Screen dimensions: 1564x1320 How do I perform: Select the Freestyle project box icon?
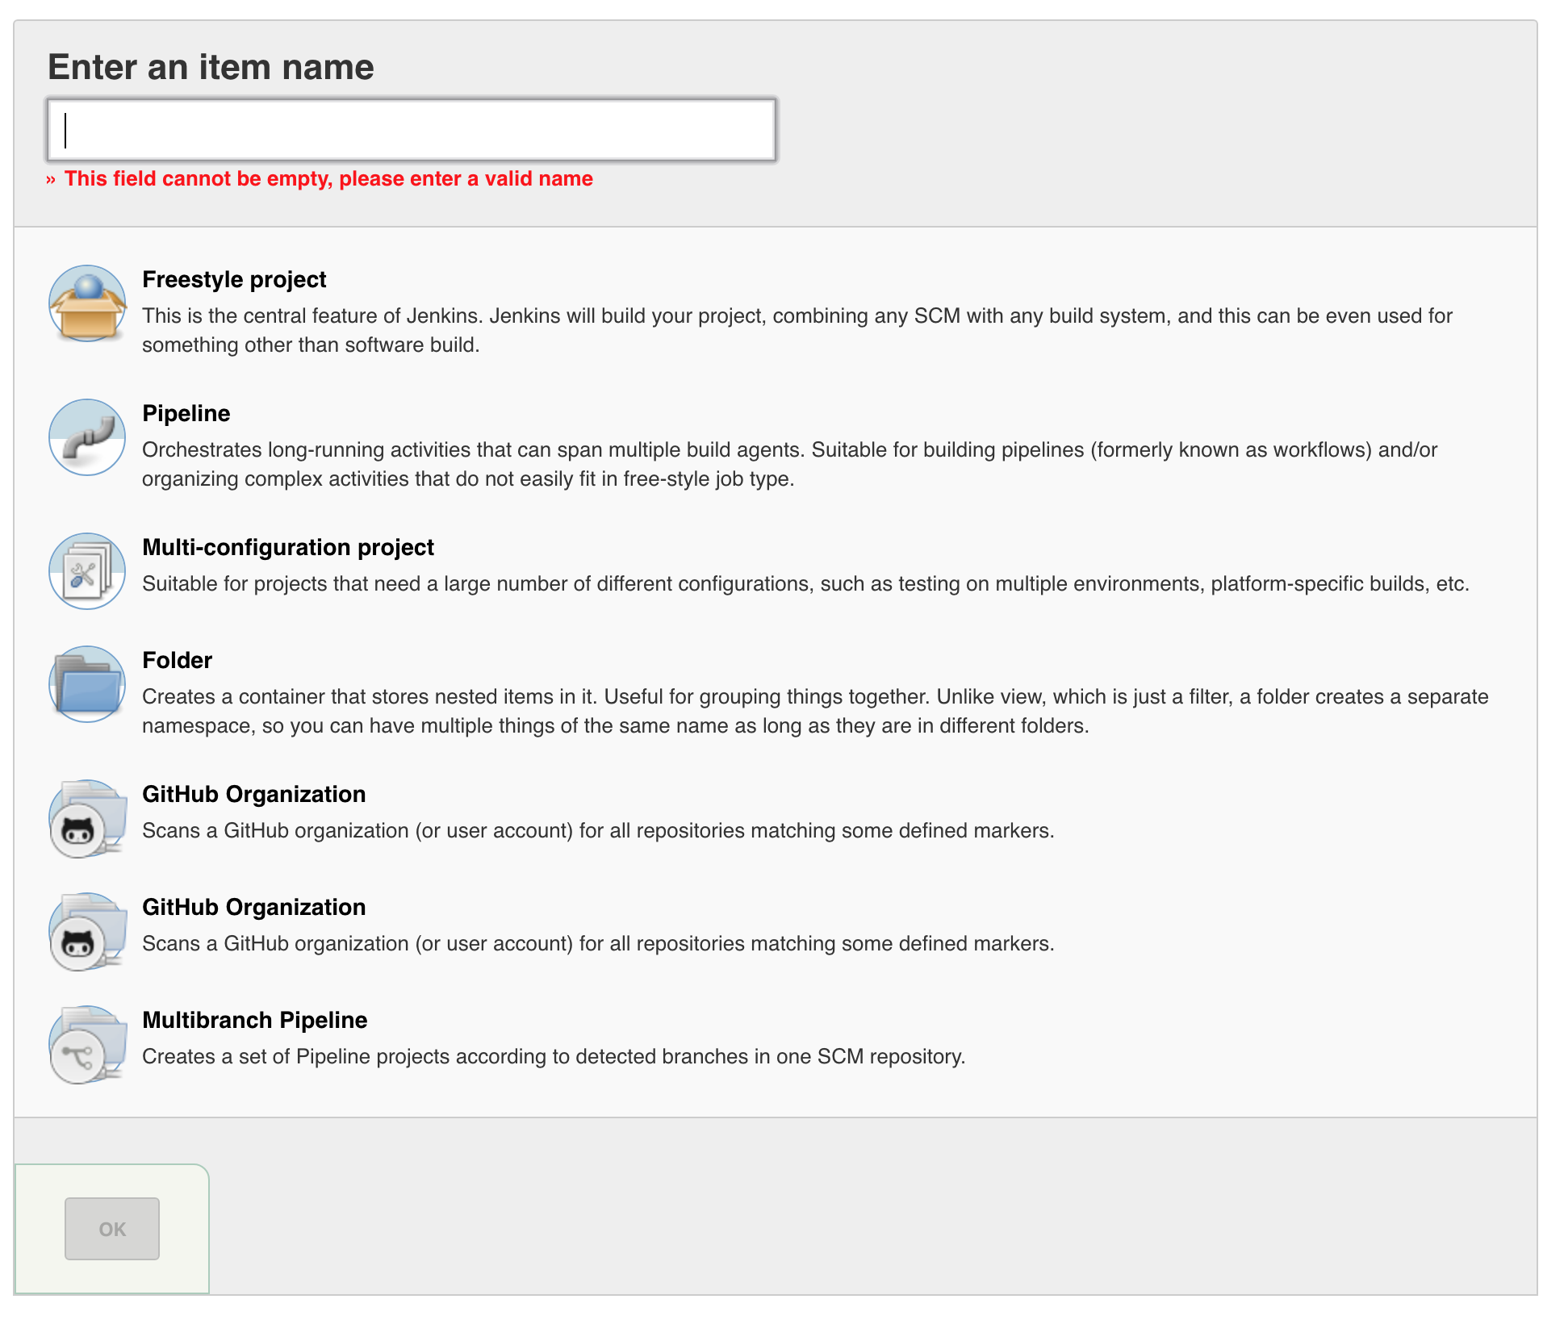pos(87,303)
